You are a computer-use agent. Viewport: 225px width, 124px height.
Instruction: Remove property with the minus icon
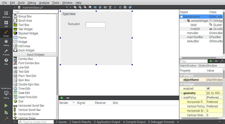tap(216, 61)
